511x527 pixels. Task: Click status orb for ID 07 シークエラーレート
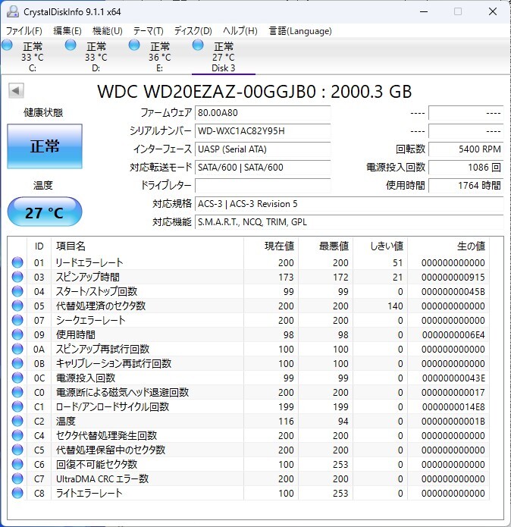(x=17, y=320)
